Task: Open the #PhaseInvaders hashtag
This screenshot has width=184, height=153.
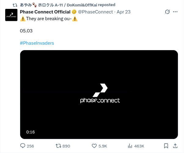Action: point(37,43)
